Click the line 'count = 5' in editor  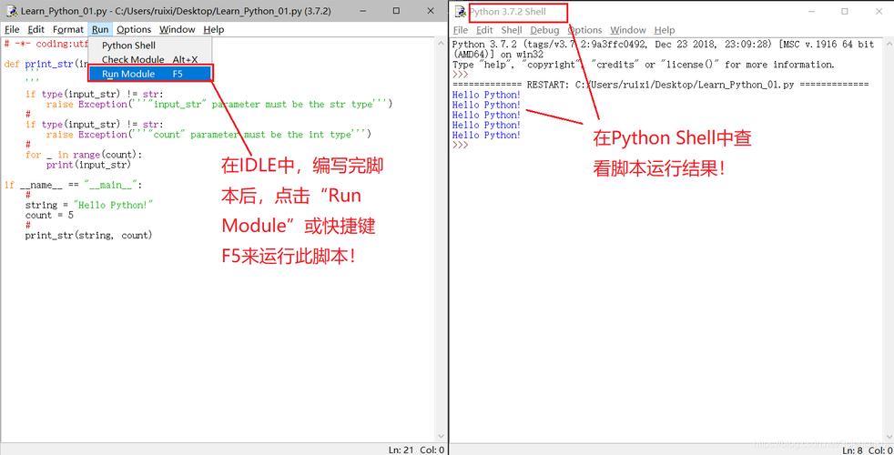click(49, 215)
